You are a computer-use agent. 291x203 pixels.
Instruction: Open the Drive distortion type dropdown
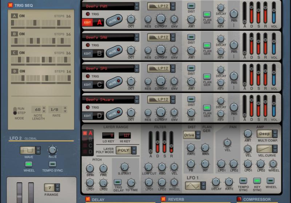[192, 135]
